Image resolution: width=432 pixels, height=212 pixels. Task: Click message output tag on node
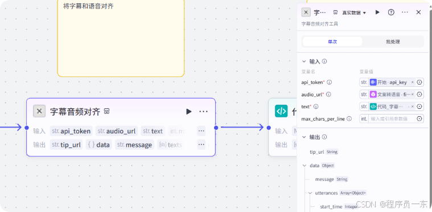[134, 145]
